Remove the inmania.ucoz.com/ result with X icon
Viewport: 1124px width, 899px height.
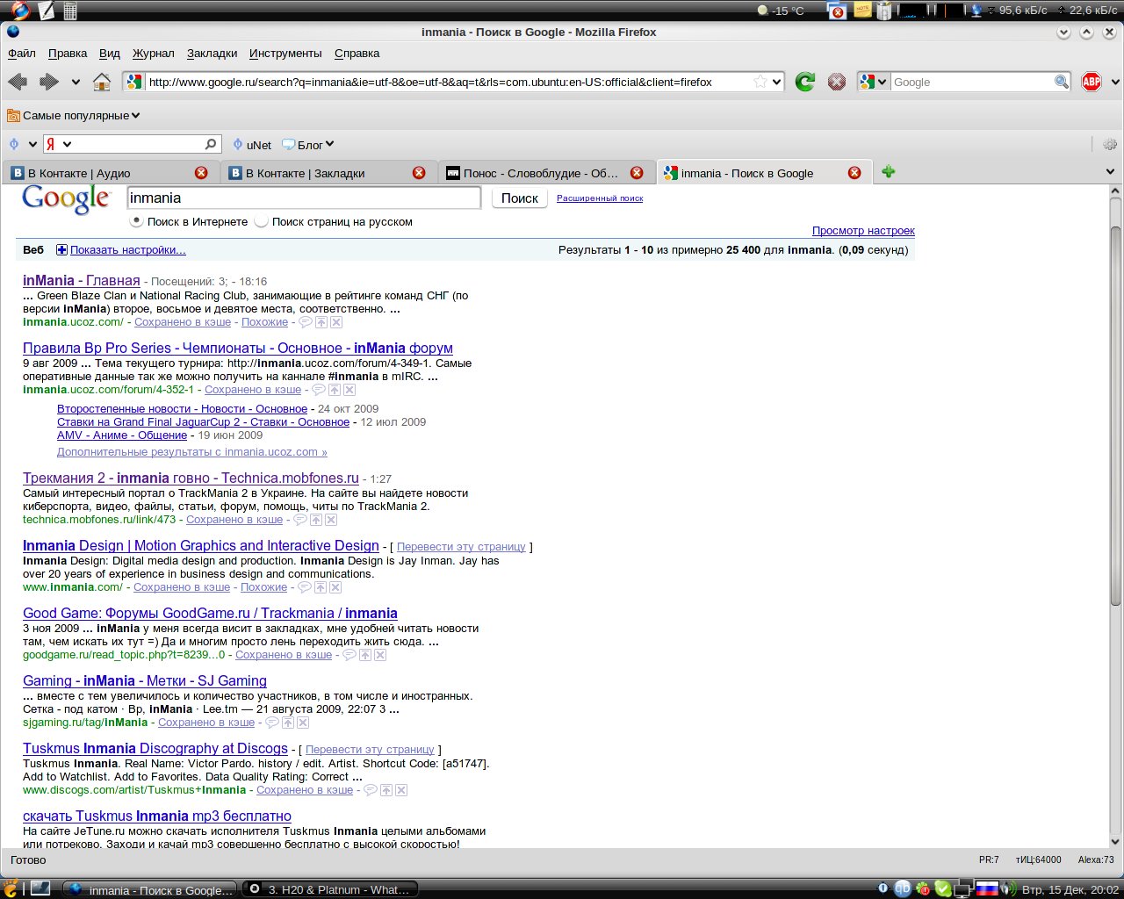[336, 322]
